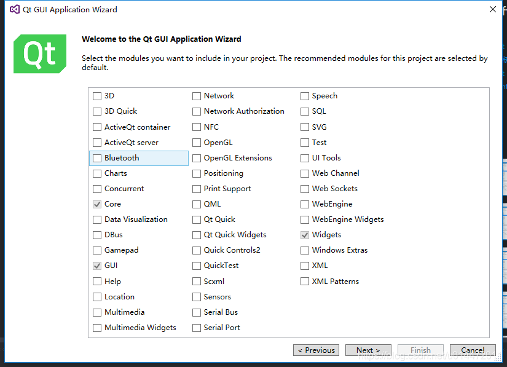Tick the Charts checkbox
Screen dimensions: 507x367
(97, 173)
